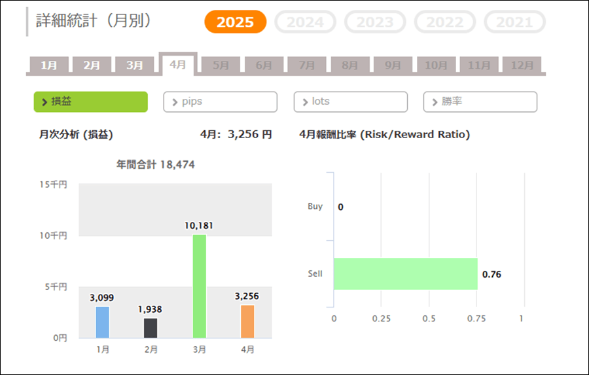This screenshot has height=375, width=589.
Task: Open the 10月 month tab
Action: coord(436,65)
